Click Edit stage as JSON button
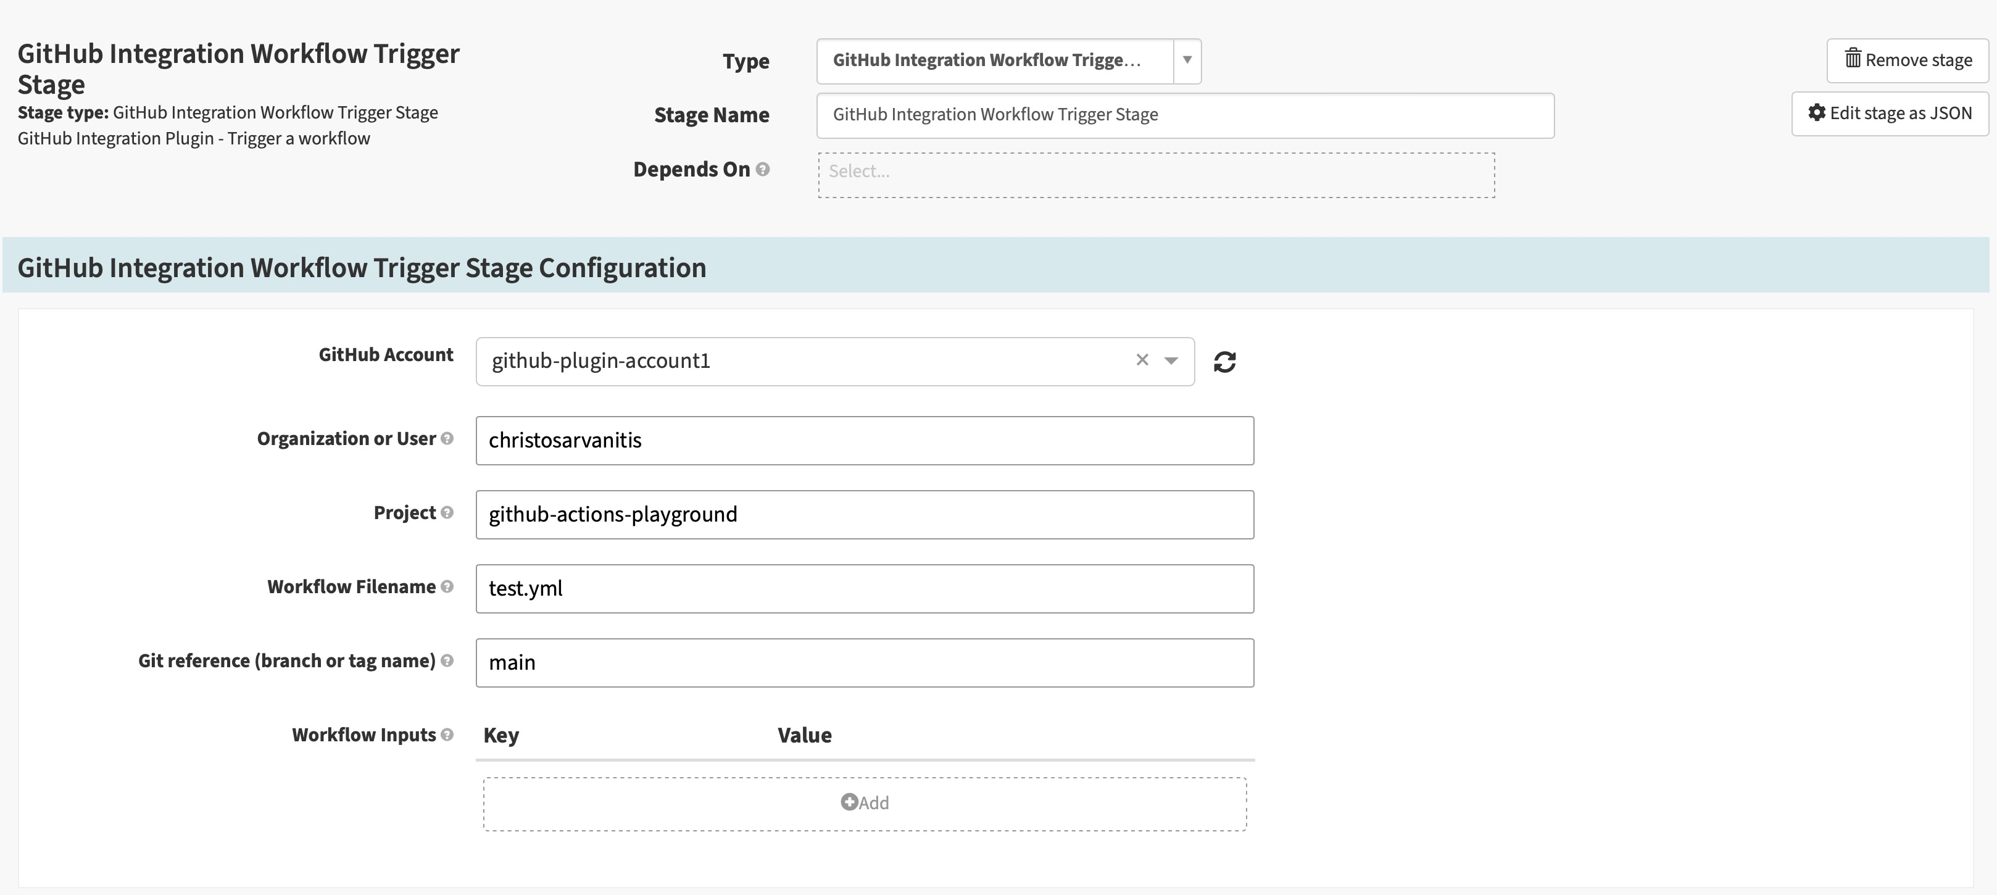The height and width of the screenshot is (895, 1997). click(1889, 113)
